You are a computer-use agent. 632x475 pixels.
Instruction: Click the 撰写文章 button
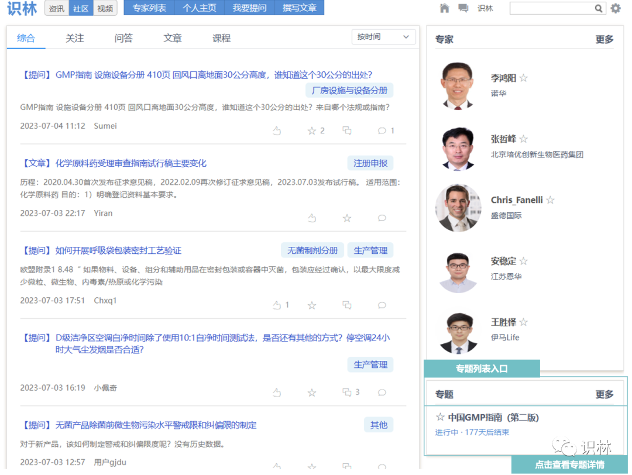click(x=299, y=8)
